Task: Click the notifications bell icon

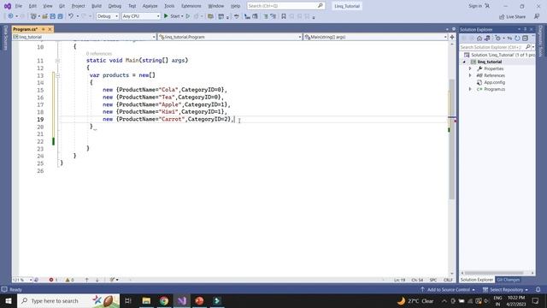Action: (x=538, y=290)
